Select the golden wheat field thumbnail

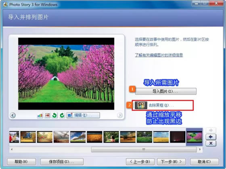94,137
